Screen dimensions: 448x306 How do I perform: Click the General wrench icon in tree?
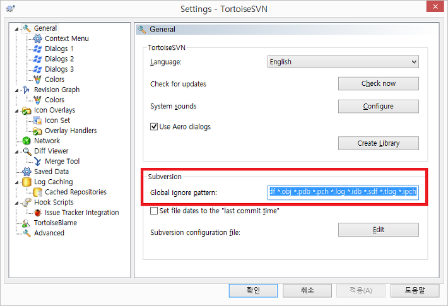[x=27, y=28]
